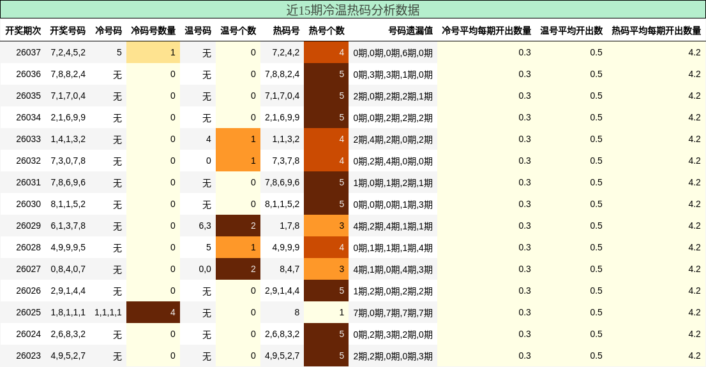Click the yellow cold count cell showing 1

[153, 52]
